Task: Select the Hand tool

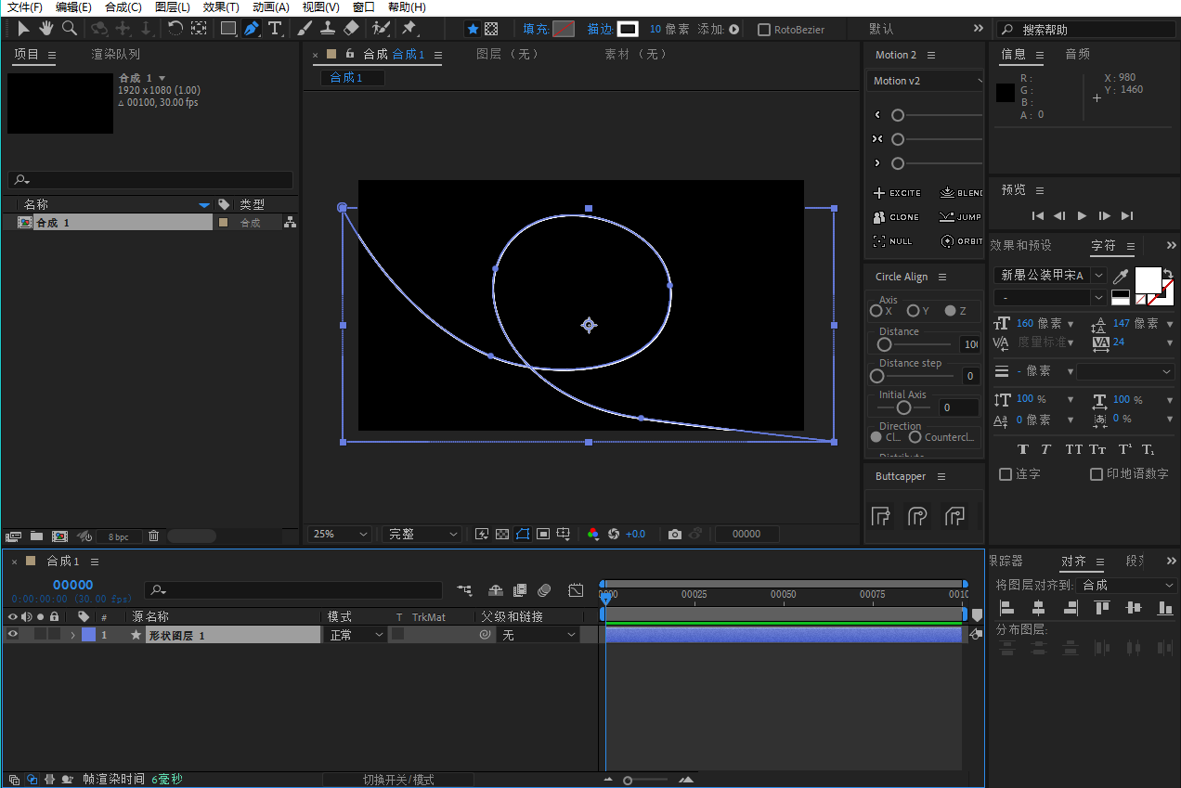Action: 45,29
